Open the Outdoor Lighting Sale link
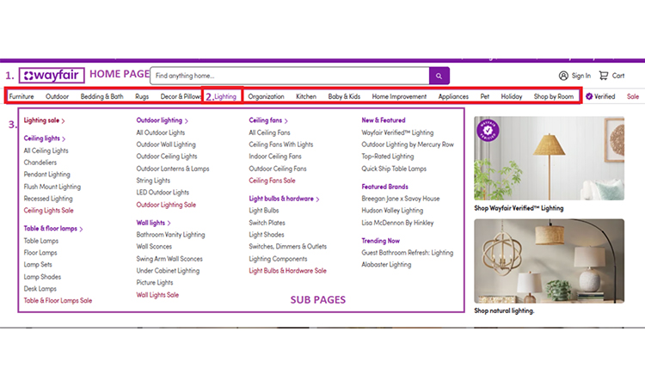The height and width of the screenshot is (387, 645). click(166, 205)
